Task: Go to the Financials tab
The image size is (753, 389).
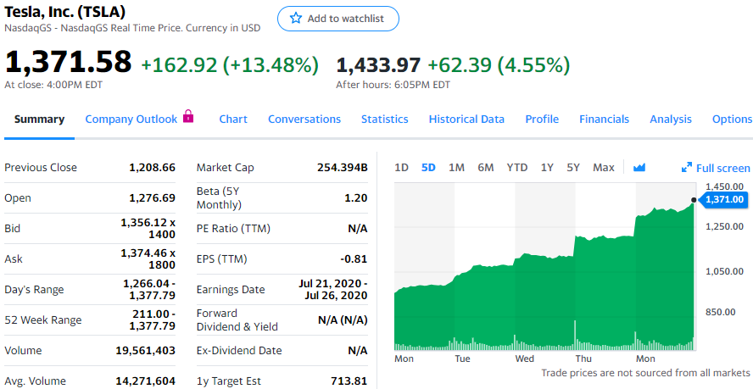Action: pyautogui.click(x=604, y=119)
